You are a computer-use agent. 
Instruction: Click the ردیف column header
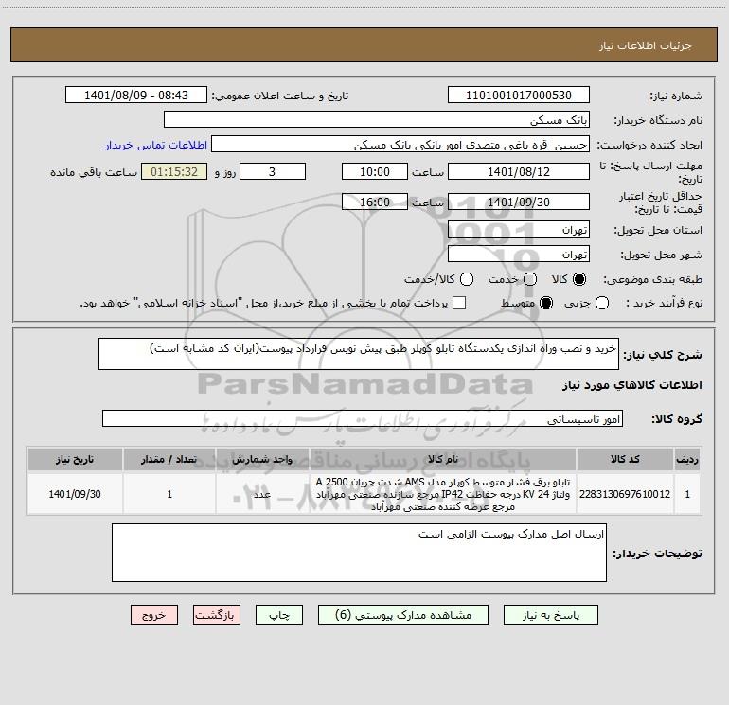coord(687,459)
